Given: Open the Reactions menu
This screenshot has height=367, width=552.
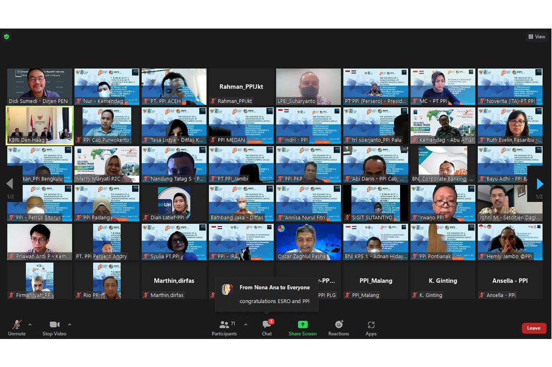Looking at the screenshot, I should click(339, 328).
